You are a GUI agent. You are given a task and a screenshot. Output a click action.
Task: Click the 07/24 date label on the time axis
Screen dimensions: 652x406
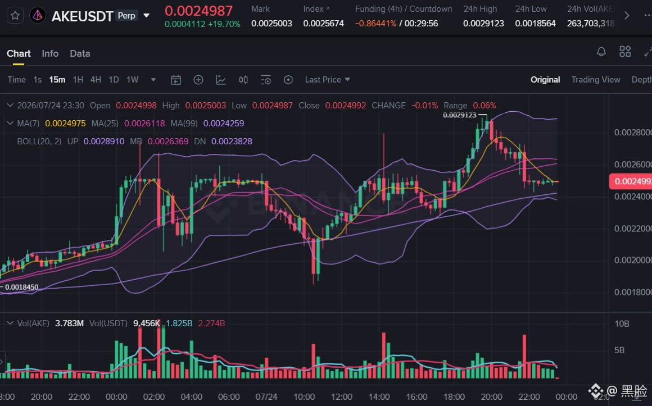tap(266, 397)
